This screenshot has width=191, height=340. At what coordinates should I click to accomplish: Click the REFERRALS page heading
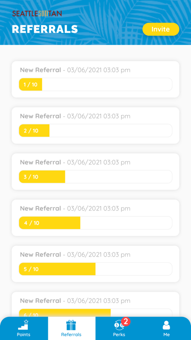click(x=45, y=29)
